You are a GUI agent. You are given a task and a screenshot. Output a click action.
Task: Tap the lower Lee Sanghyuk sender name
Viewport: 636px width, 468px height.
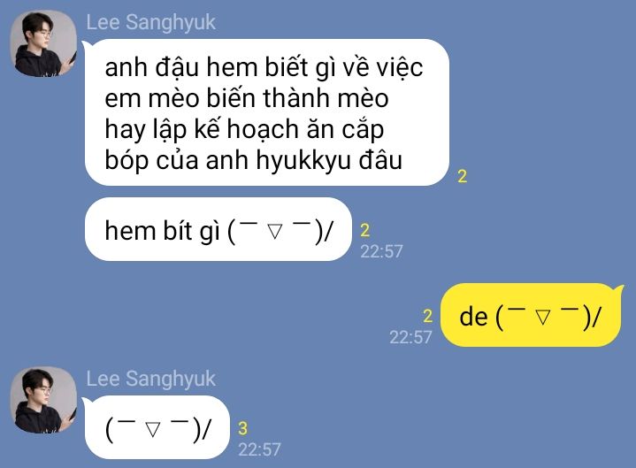click(x=150, y=379)
